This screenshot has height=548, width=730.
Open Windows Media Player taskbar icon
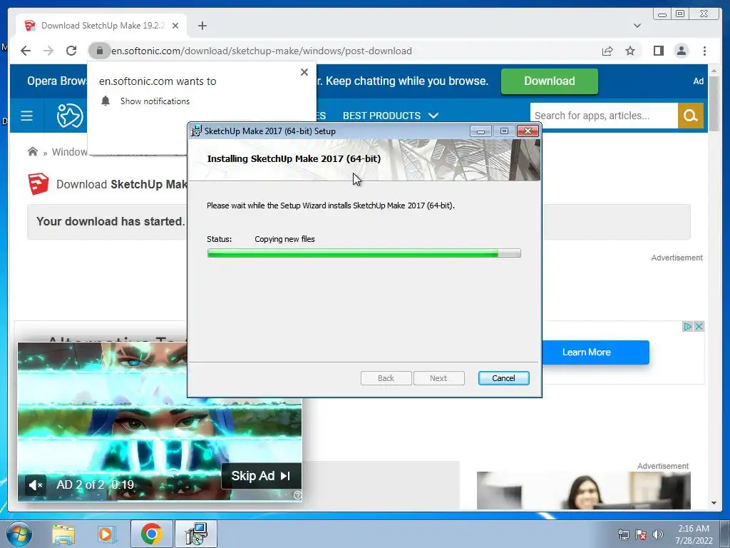(x=106, y=534)
